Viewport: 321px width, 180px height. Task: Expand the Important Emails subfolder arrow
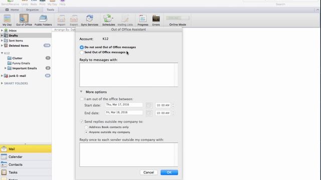click(x=6, y=68)
